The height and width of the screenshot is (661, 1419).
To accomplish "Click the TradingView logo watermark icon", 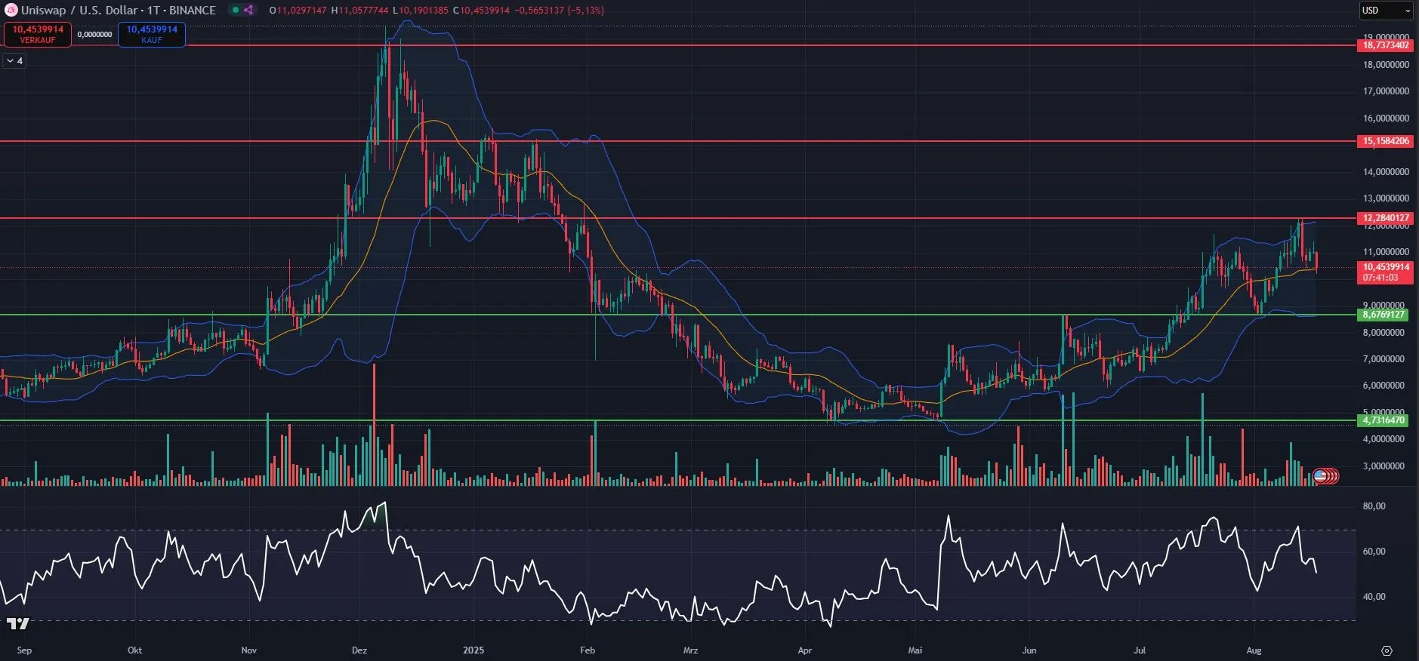I will (18, 623).
